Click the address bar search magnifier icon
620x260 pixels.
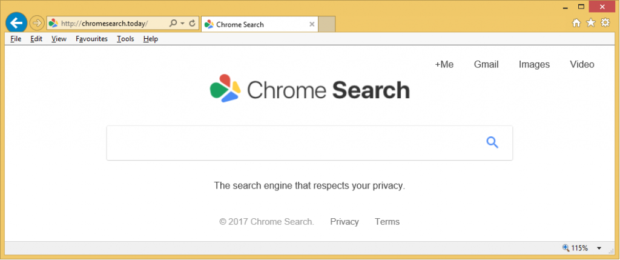(173, 24)
